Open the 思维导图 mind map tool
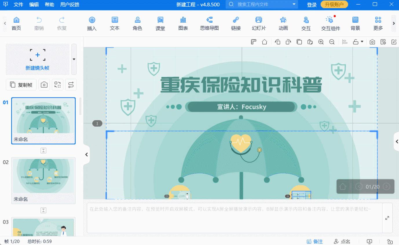Viewport: 399px width, 245px height. tap(209, 23)
